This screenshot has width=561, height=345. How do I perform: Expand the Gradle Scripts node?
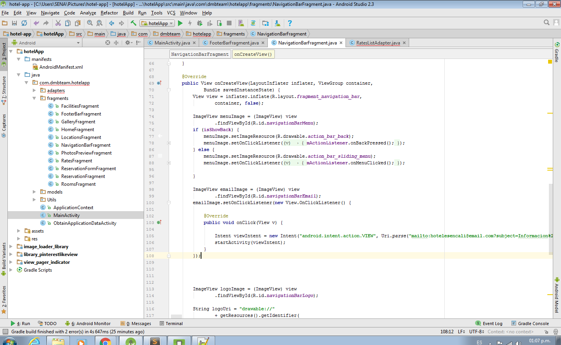tap(11, 270)
